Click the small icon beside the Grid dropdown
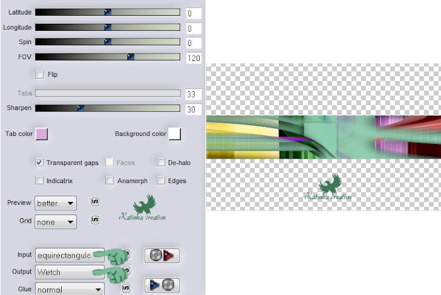The width and height of the screenshot is (441, 295). click(94, 220)
